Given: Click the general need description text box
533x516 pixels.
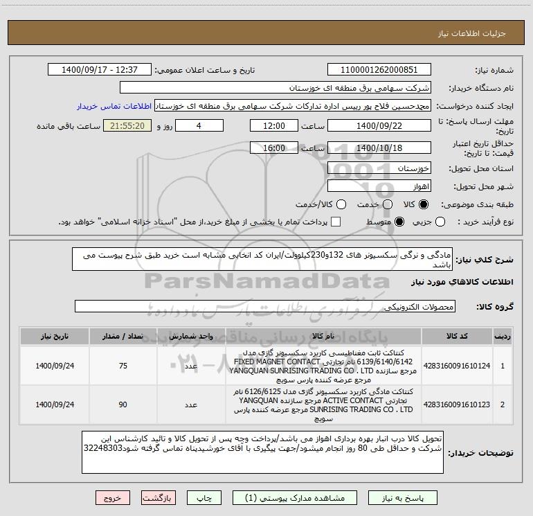Looking at the screenshot, I should click(262, 259).
